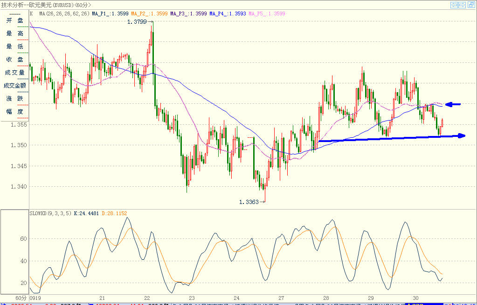Click the K:24.4481 reading
Screen dimensions: 477x305
[86, 214]
